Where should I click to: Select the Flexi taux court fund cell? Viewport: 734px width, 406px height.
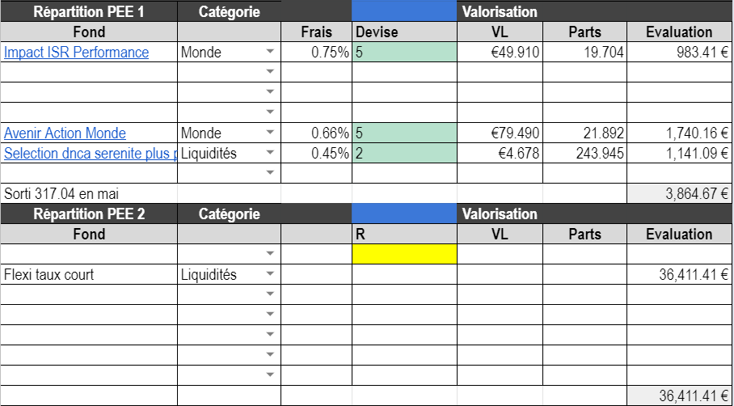(89, 275)
